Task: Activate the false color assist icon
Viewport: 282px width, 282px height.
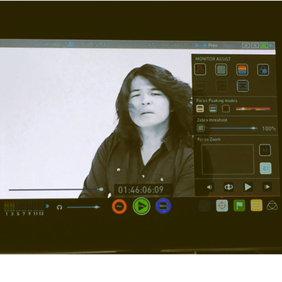Action: [x=243, y=70]
